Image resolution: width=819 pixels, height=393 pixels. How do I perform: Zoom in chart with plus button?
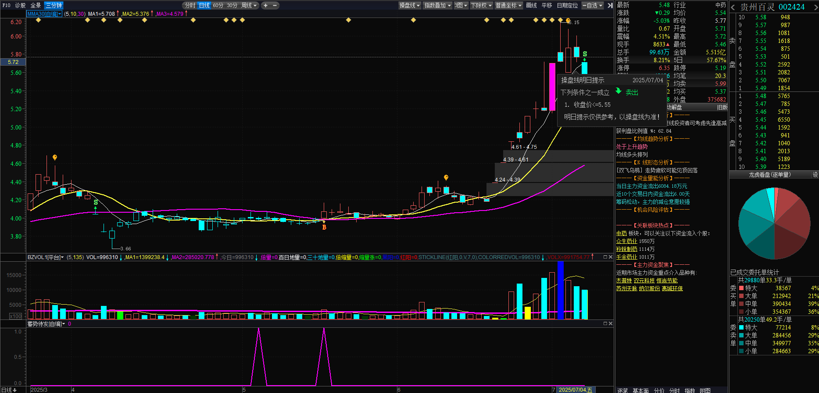tap(266, 5)
